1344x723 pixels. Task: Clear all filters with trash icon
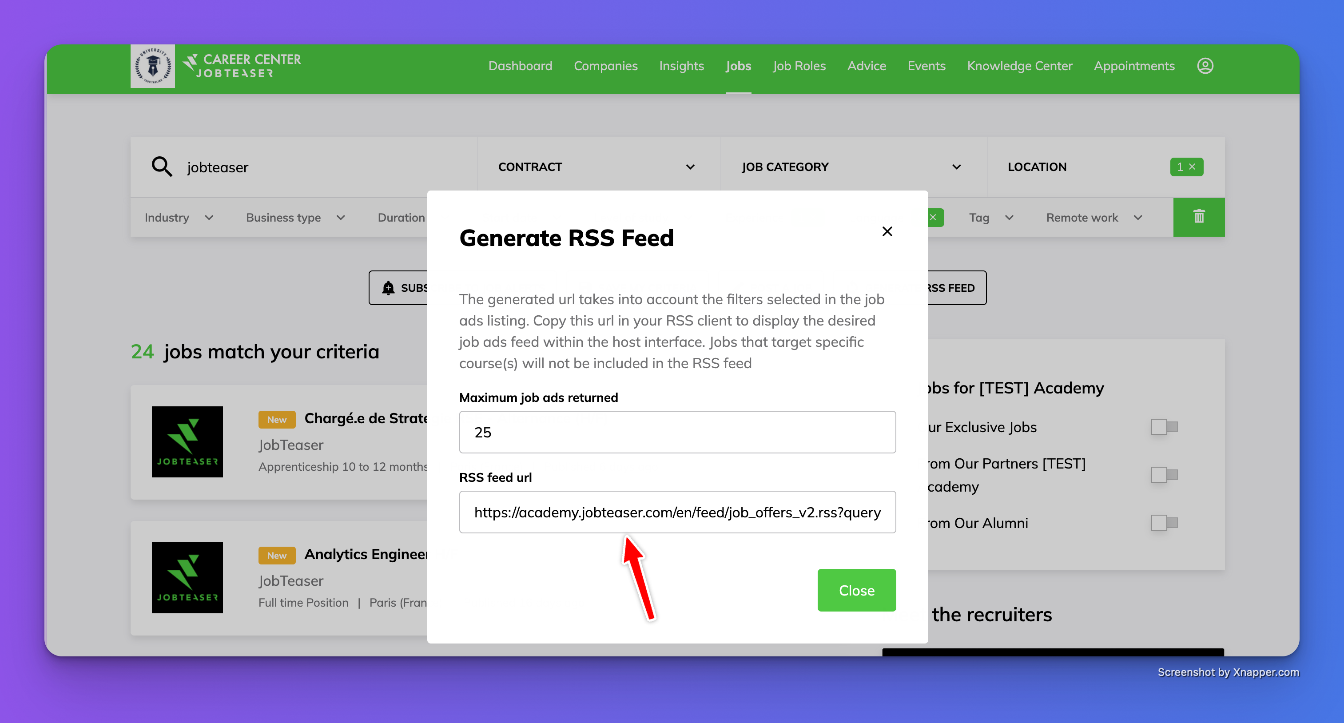pyautogui.click(x=1199, y=217)
